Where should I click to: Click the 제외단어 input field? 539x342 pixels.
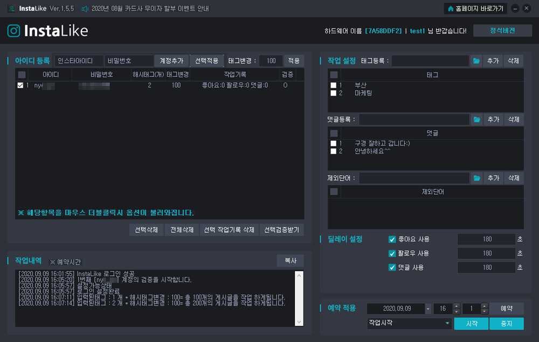[414, 178]
